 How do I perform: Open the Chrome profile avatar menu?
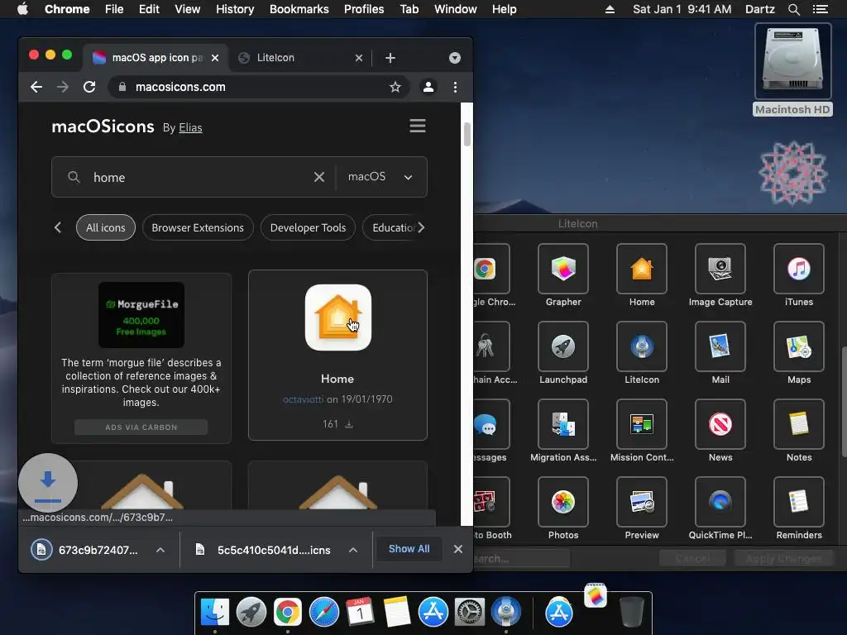[428, 87]
